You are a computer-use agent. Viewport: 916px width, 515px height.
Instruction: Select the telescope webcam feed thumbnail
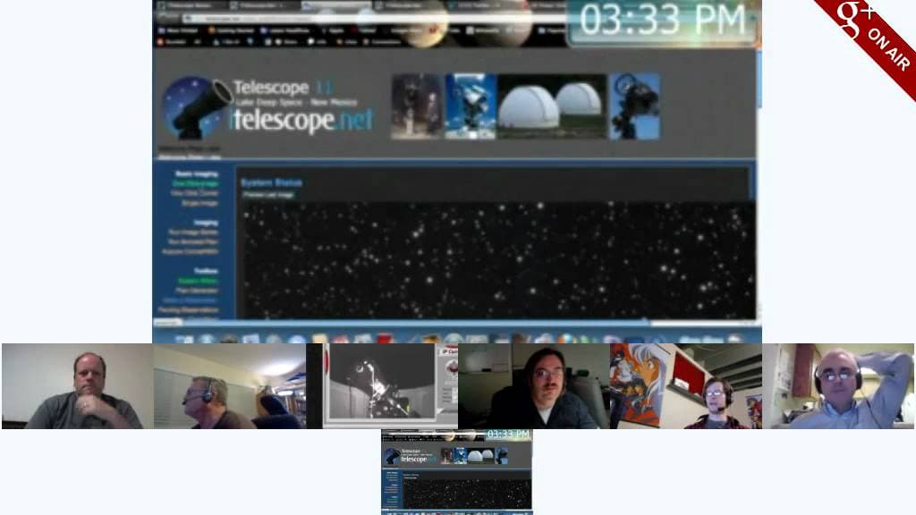point(382,386)
